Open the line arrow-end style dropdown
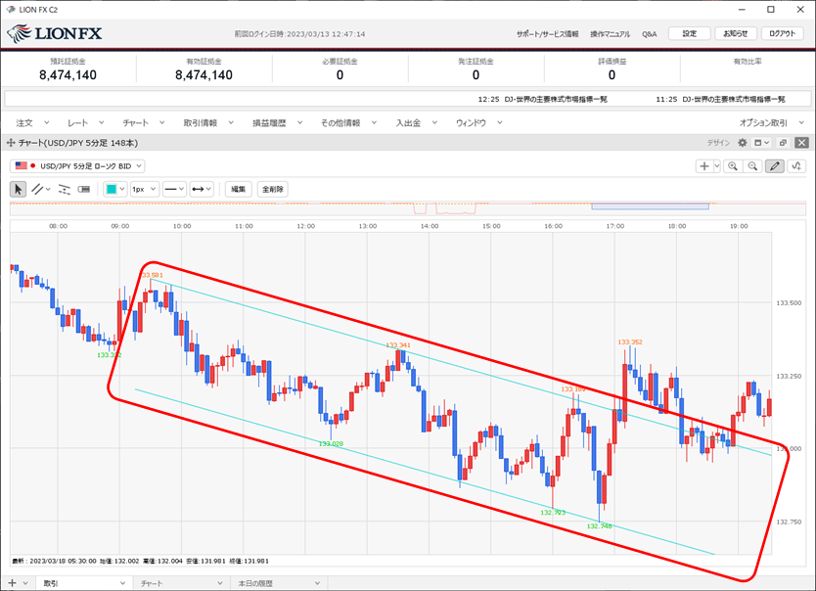Screen dimensions: 816x591 tap(202, 190)
